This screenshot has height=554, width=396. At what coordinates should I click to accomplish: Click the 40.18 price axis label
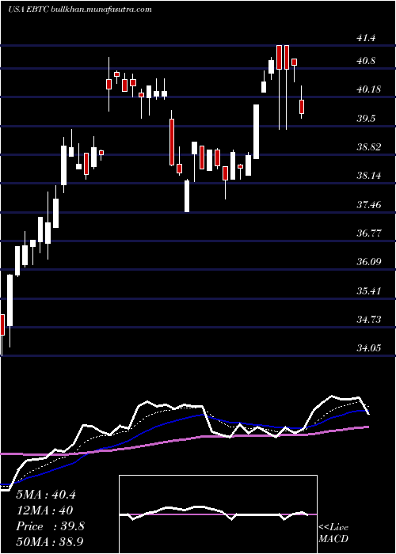[x=369, y=89]
